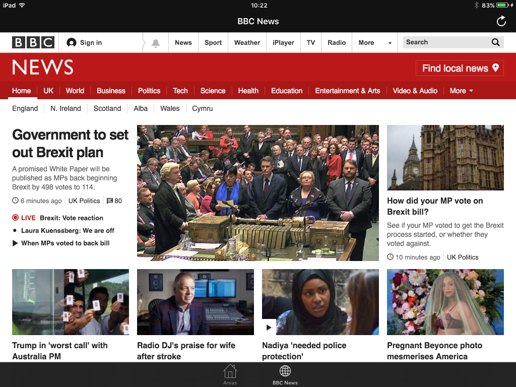Open the BBC logo home link
This screenshot has width=516, height=387.
tap(33, 42)
